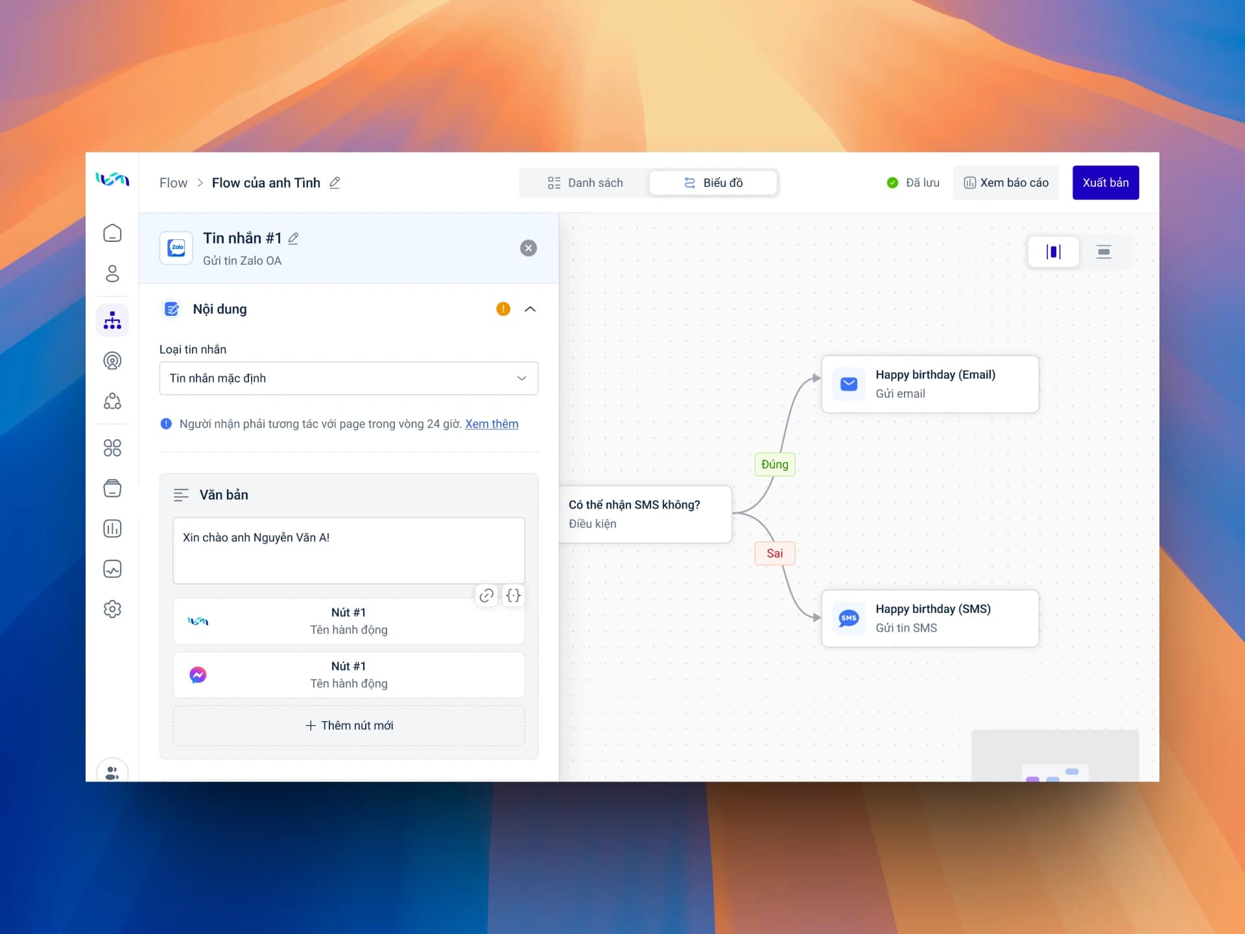Open the Xem thêm link
This screenshot has width=1245, height=934.
492,424
